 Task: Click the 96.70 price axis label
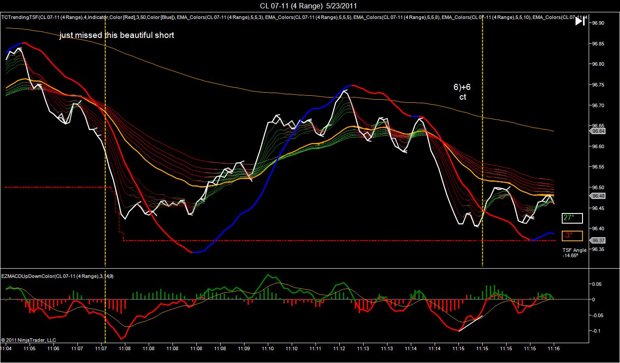coord(598,105)
